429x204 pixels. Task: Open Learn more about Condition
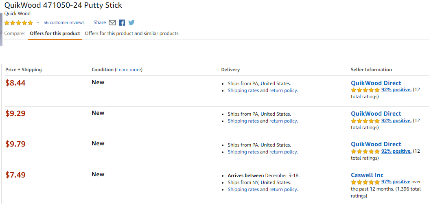coord(129,70)
